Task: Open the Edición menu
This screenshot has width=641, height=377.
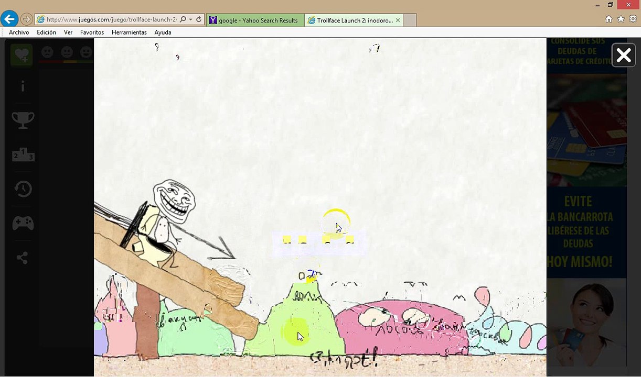Action: (x=46, y=32)
